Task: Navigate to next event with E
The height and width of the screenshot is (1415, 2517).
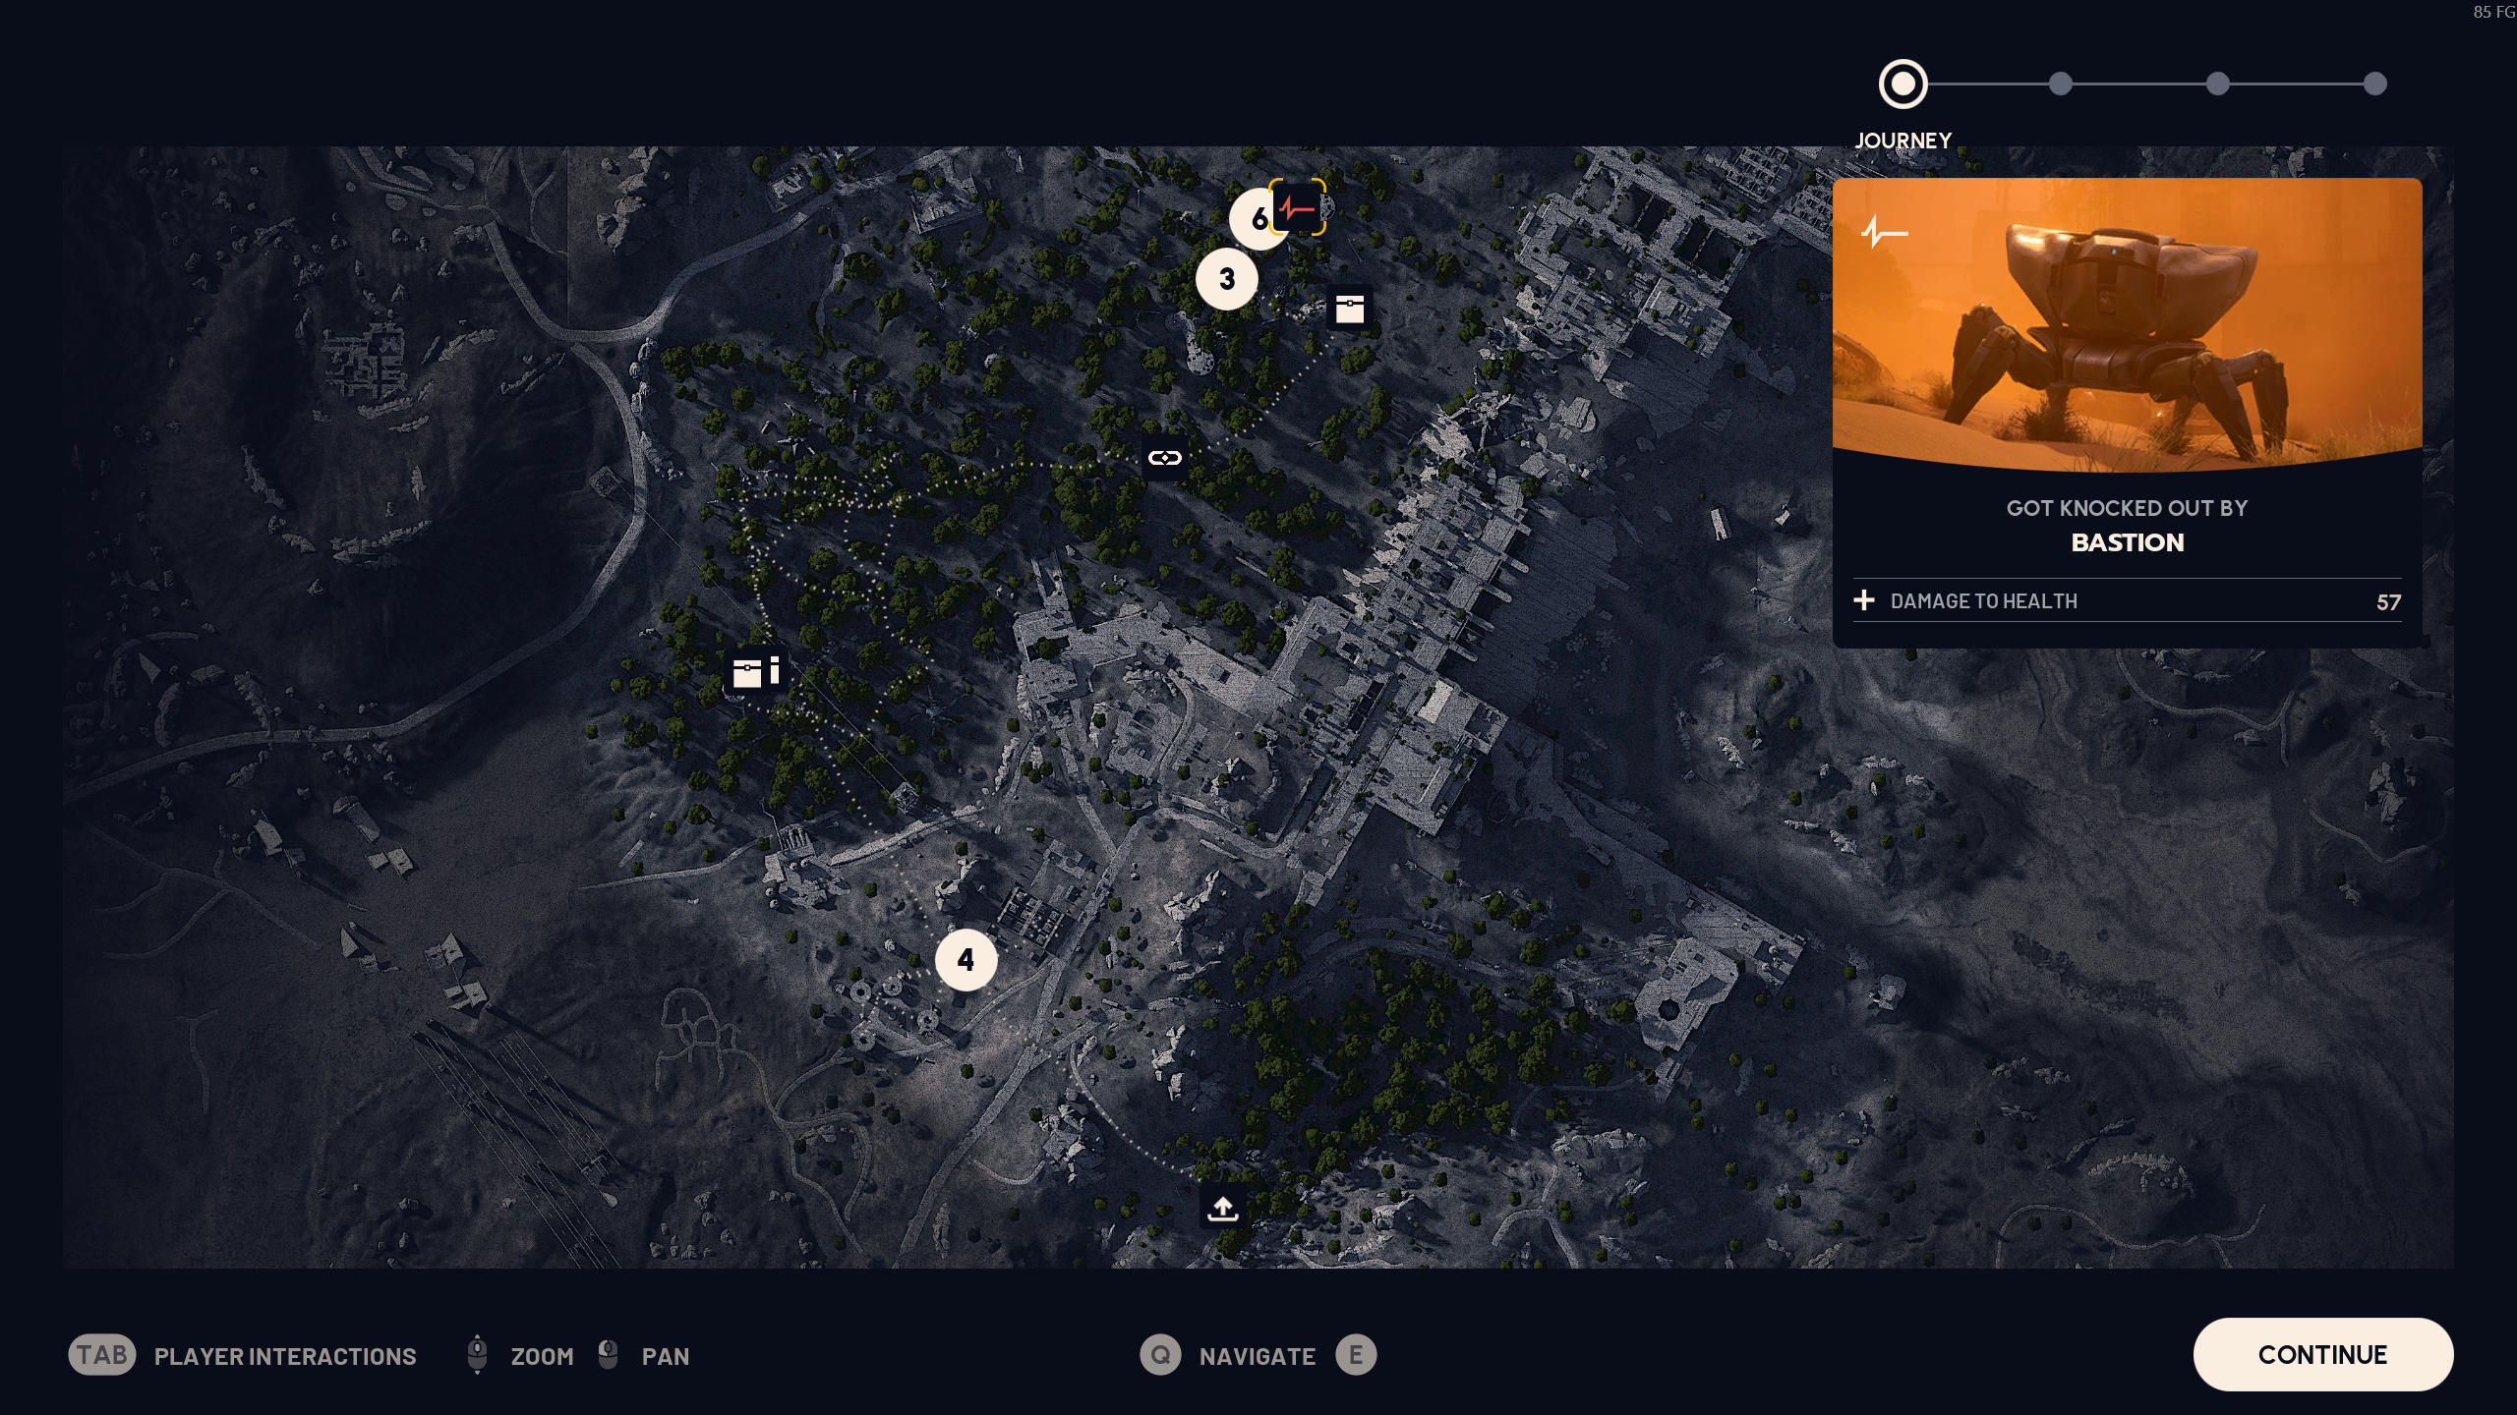Action: point(1356,1355)
